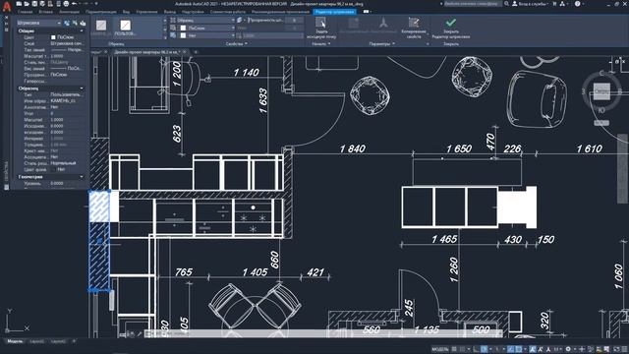The width and height of the screenshot is (629, 354).
Task: Toggle polar tracking in status bar
Action: pos(485,349)
